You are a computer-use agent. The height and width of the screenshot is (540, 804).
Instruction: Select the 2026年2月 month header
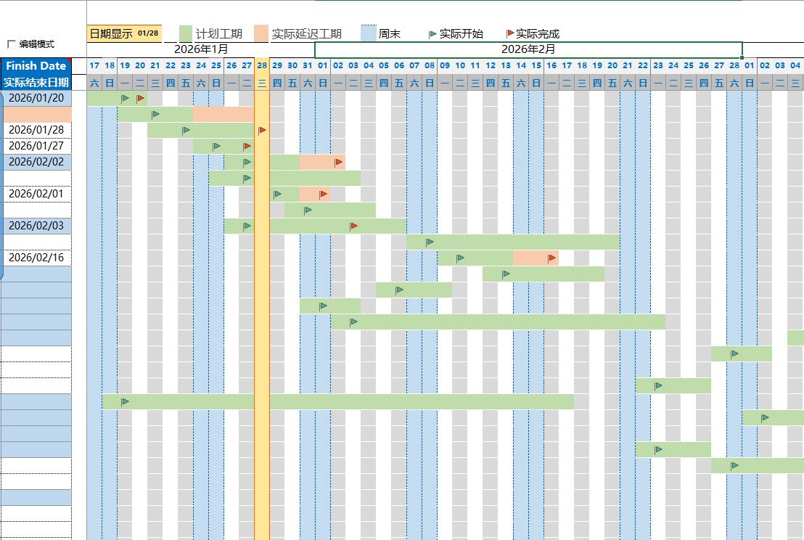coord(528,49)
